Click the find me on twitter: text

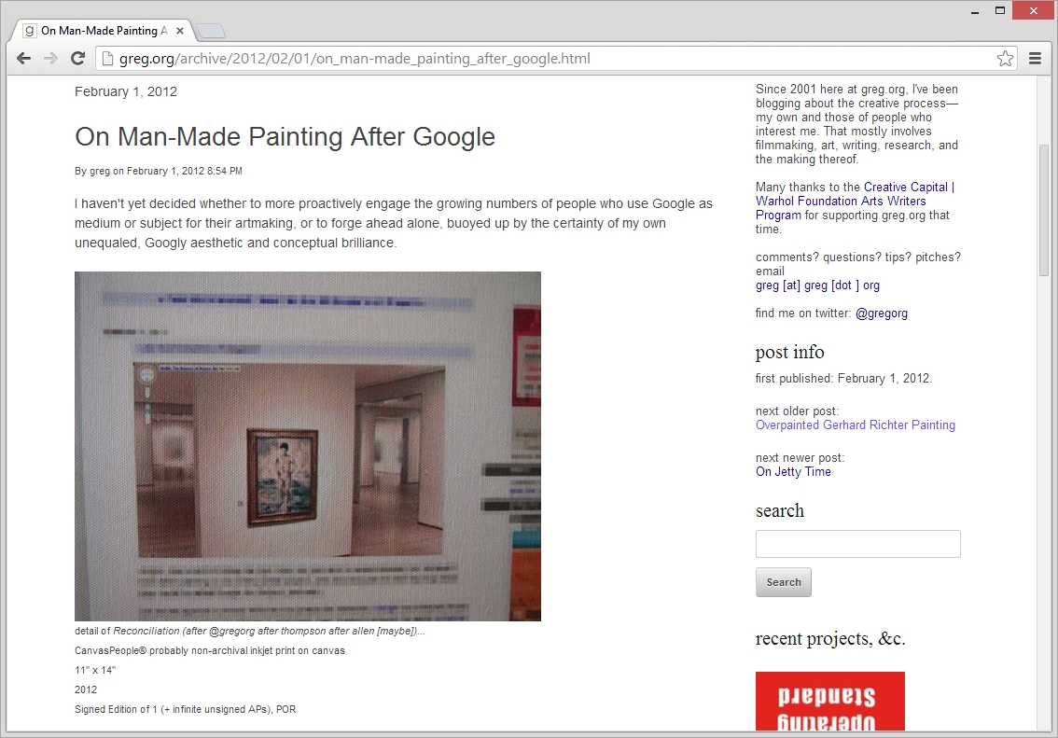click(803, 313)
